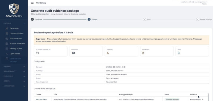The height and width of the screenshot is (101, 213).
Task: Click the GovComply shield logo
Action: pos(14,9)
